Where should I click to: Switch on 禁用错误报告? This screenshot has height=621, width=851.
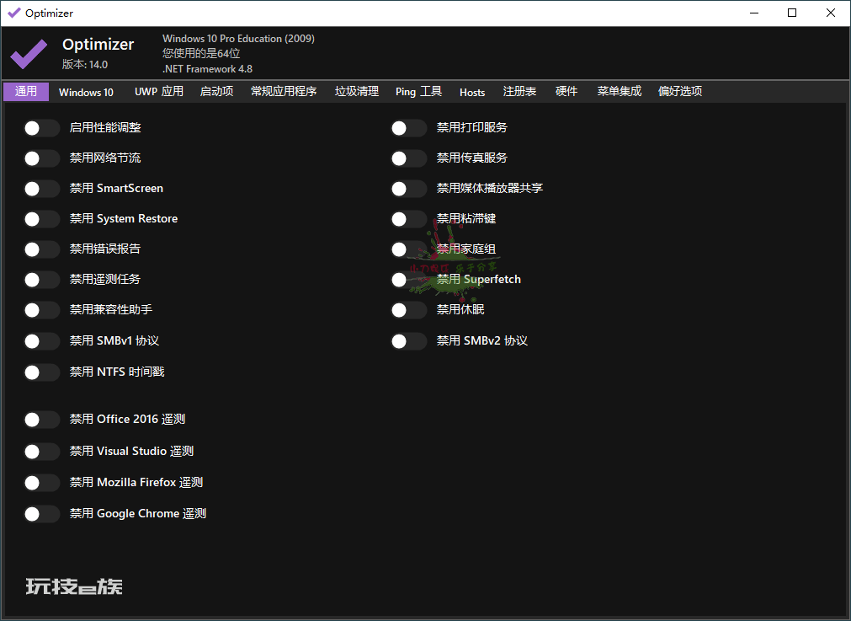point(42,249)
